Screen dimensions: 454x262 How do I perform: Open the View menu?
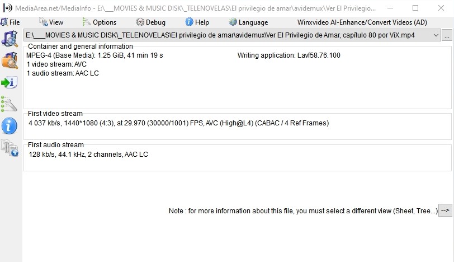51,22
